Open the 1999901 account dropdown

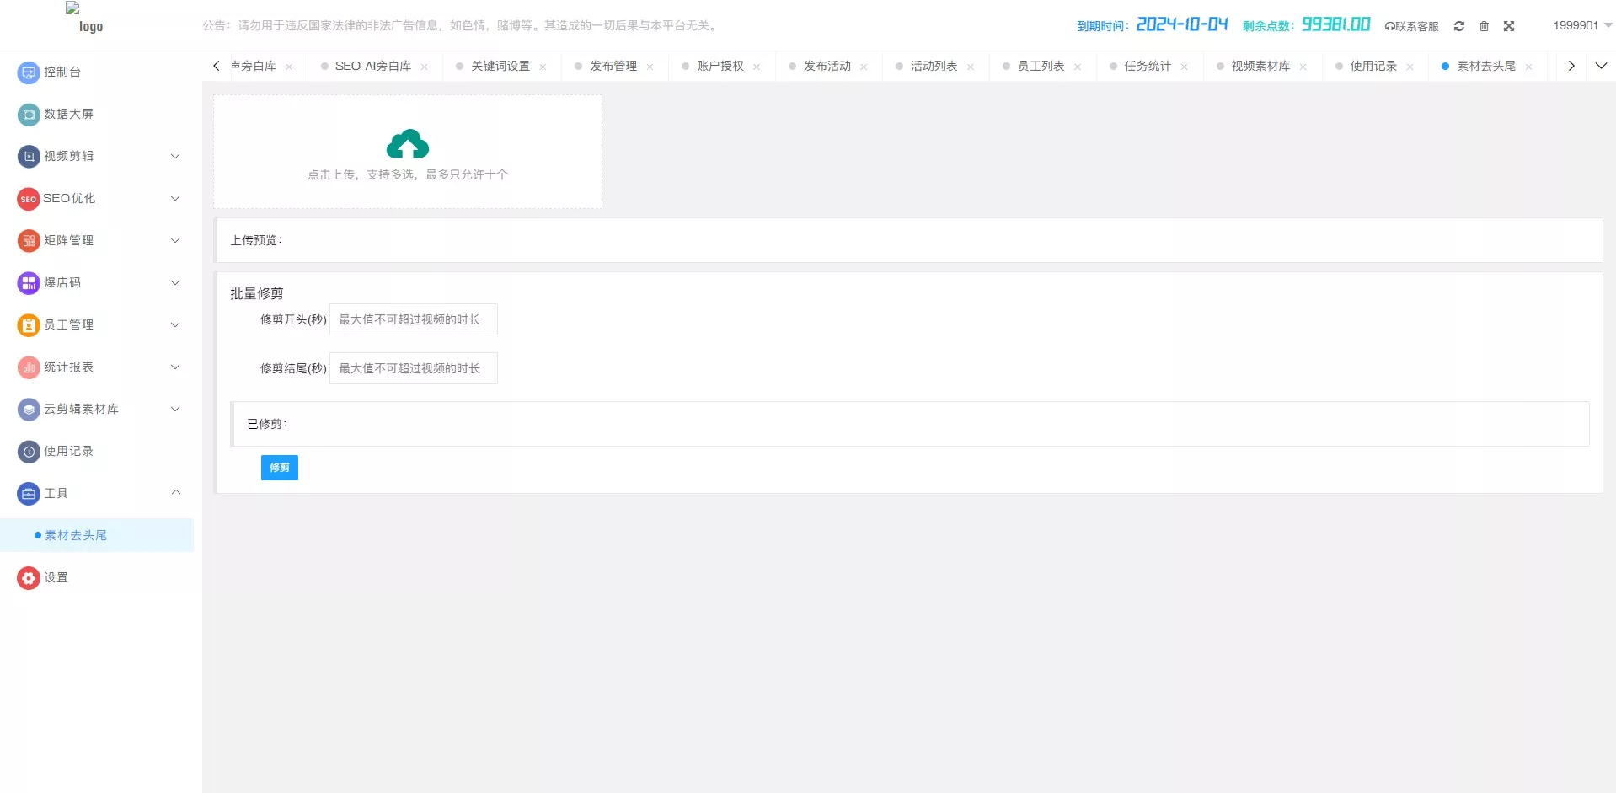point(1577,25)
